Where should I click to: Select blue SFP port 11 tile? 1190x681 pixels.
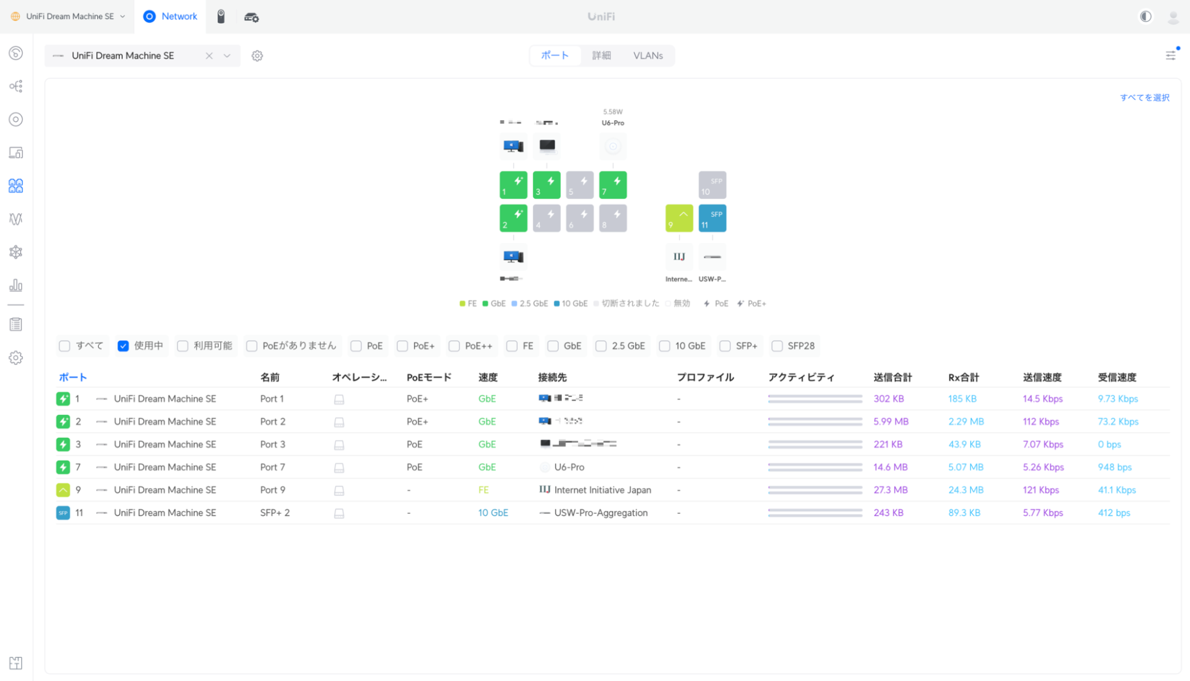[712, 218]
